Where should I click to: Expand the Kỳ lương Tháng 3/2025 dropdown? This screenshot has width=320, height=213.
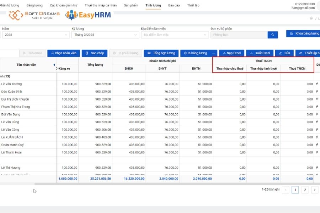pos(105,35)
